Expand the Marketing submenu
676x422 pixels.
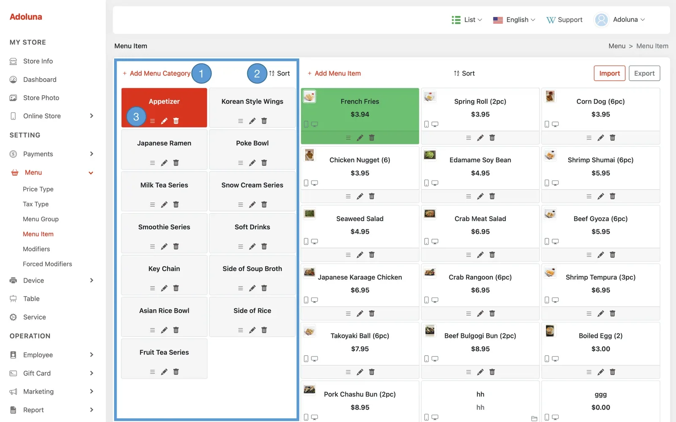click(92, 392)
